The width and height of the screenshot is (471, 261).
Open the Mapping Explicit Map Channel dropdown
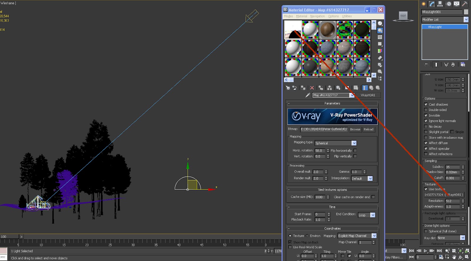[x=357, y=236]
